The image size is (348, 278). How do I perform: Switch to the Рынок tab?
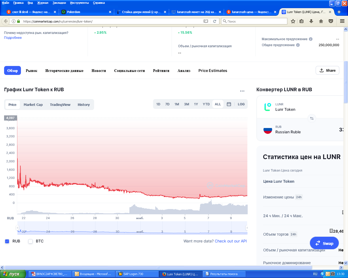[32, 71]
